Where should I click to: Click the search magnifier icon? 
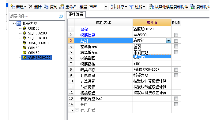[61, 16]
